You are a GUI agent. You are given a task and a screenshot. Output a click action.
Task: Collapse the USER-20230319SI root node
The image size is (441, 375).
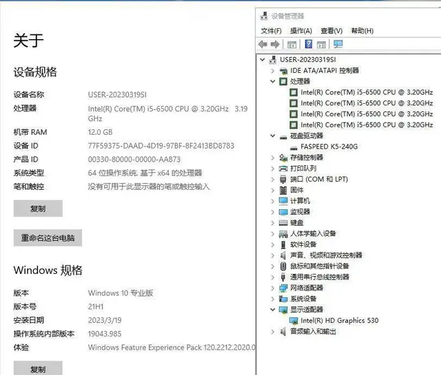263,60
